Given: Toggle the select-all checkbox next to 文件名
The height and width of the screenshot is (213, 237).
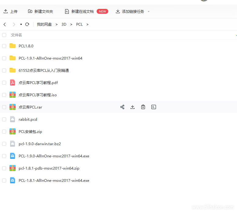Looking at the screenshot, I should pyautogui.click(x=4, y=35).
